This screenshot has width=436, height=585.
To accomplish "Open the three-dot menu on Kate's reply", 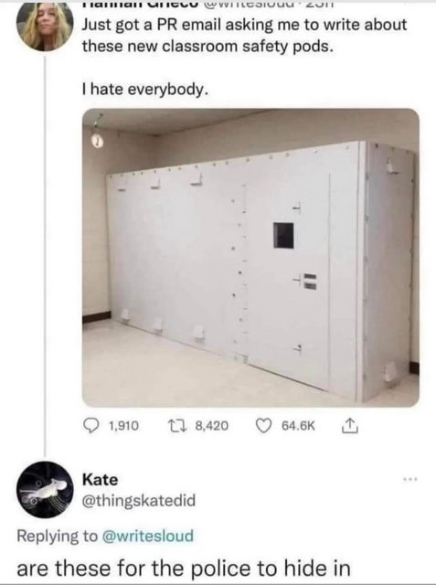I will [410, 478].
